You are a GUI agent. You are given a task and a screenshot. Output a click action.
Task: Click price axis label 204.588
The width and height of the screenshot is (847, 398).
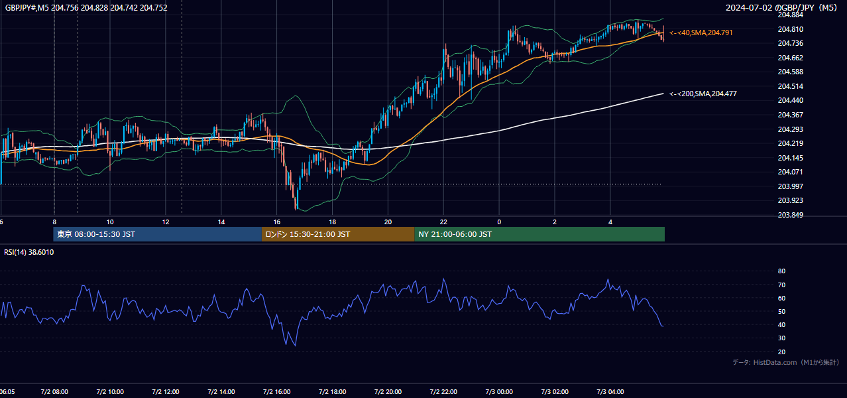790,72
